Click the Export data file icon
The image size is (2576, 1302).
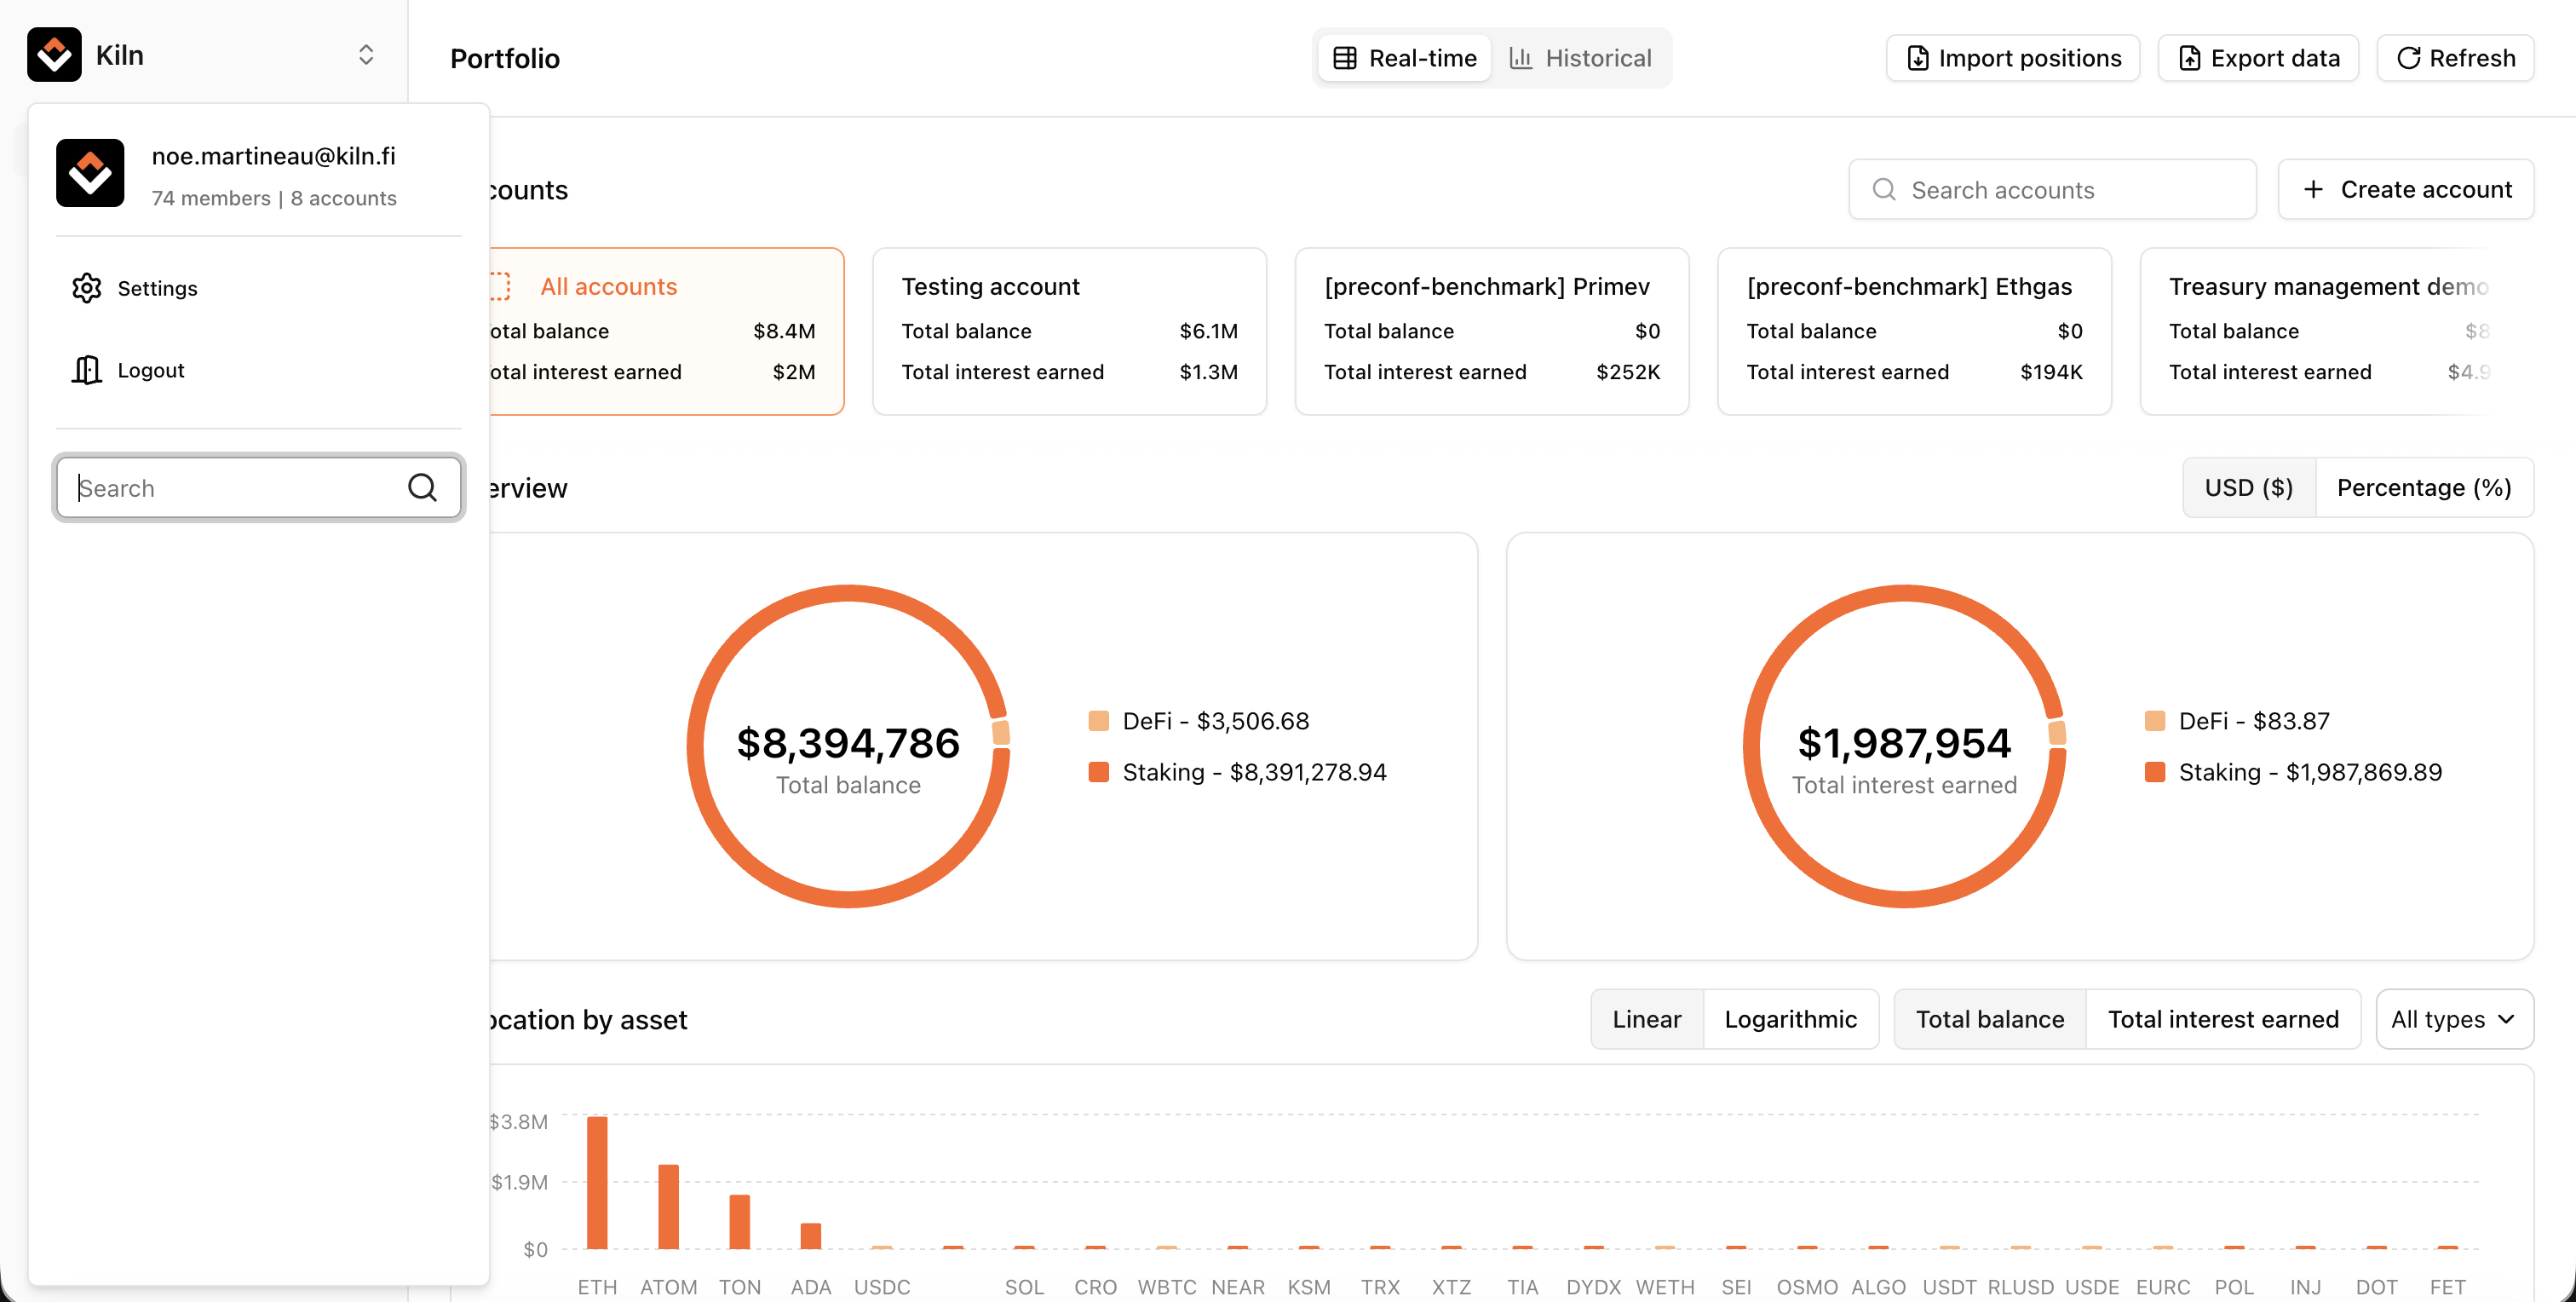2189,59
